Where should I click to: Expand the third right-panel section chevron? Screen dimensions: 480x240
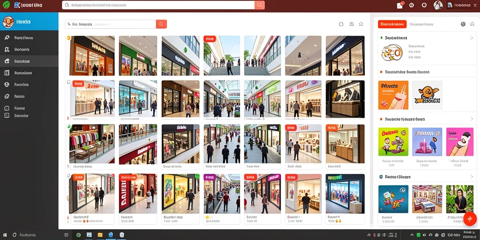472,119
